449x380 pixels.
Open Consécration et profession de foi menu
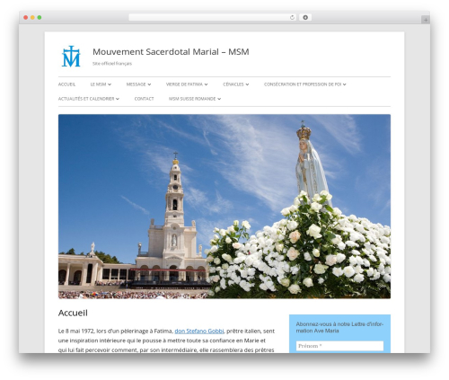pos(303,84)
